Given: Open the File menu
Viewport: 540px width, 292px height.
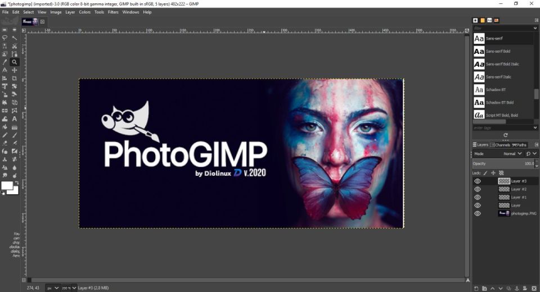Looking at the screenshot, I should click(x=6, y=12).
